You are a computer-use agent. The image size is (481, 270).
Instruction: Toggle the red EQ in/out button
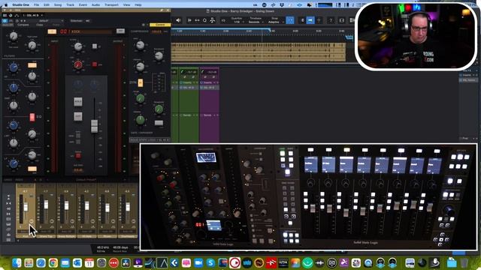pyautogui.click(x=32, y=117)
